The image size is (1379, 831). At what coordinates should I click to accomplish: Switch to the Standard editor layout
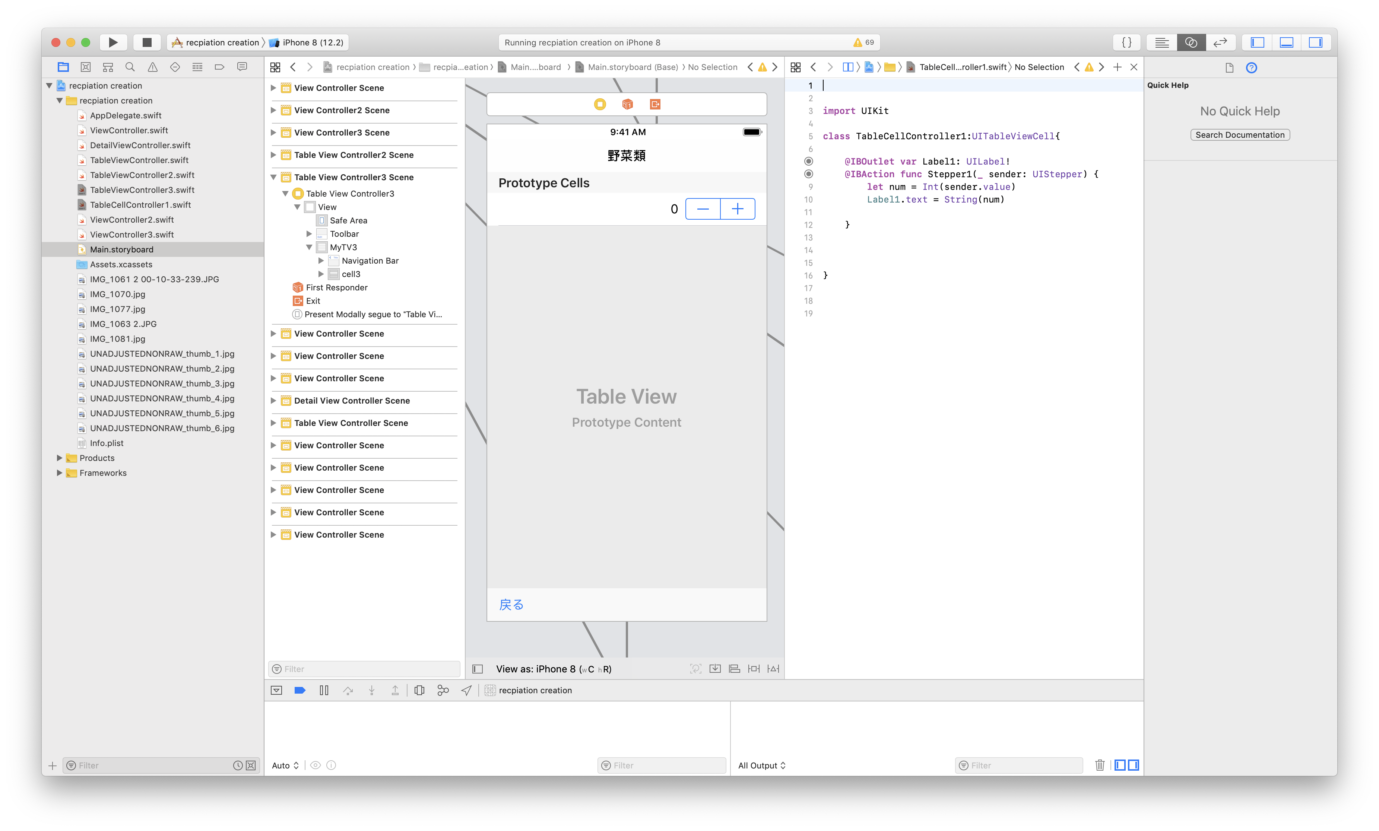coord(1162,42)
